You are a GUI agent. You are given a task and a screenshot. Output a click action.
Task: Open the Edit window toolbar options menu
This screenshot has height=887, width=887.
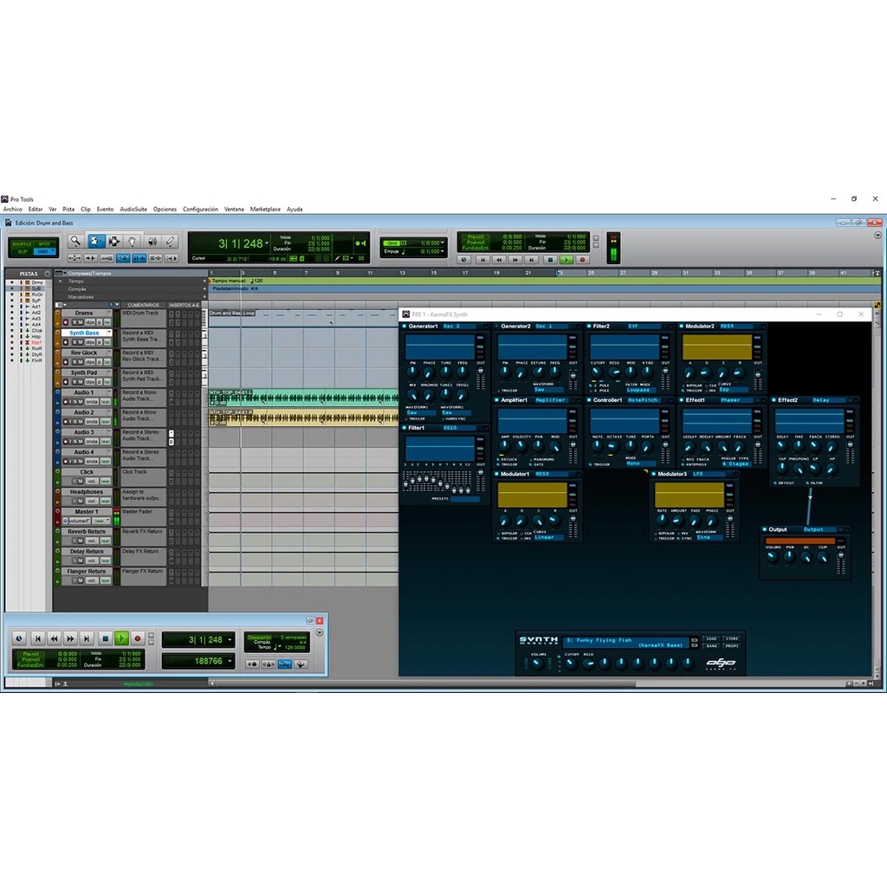click(x=877, y=236)
